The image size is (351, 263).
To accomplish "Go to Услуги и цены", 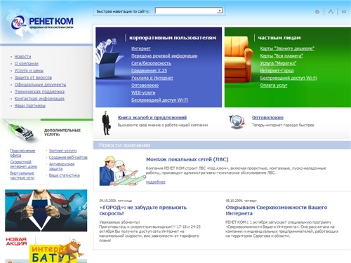I will pyautogui.click(x=29, y=71).
